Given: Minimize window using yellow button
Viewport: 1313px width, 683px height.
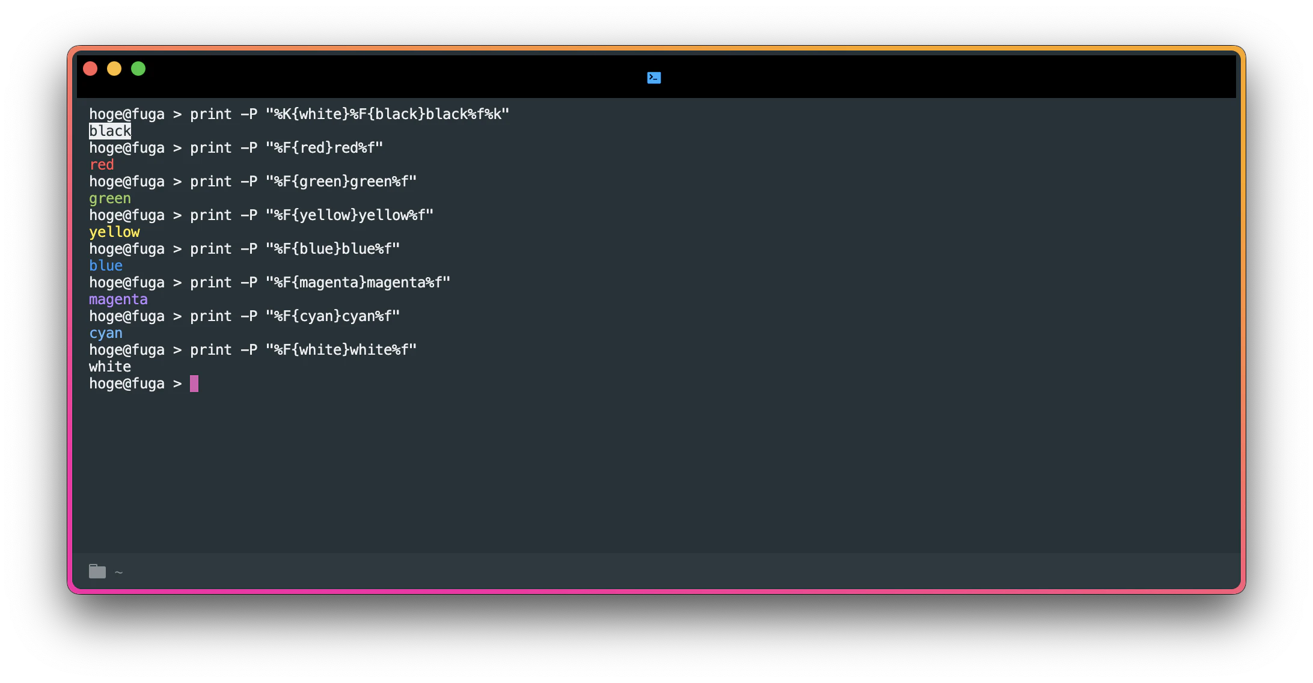Looking at the screenshot, I should click(x=114, y=69).
